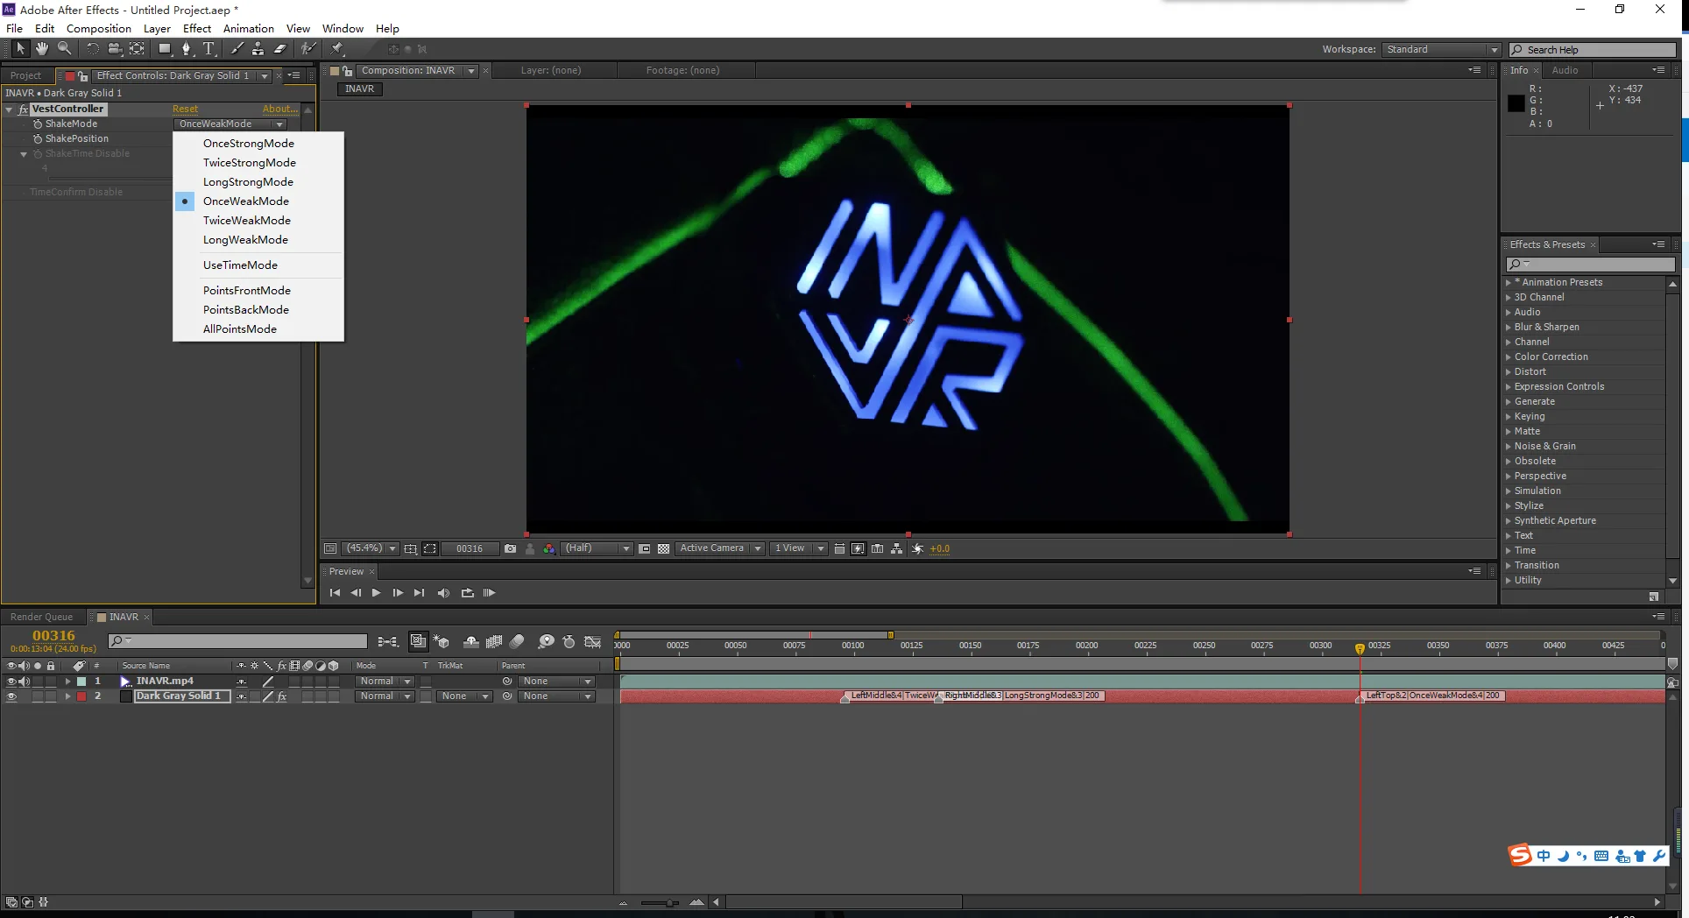Viewport: 1689px width, 918px height.
Task: Select the Unified Camera tool
Action: [x=114, y=49]
